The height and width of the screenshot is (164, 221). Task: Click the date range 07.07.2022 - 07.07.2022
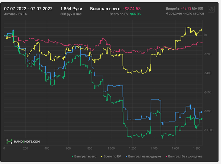[28, 9]
